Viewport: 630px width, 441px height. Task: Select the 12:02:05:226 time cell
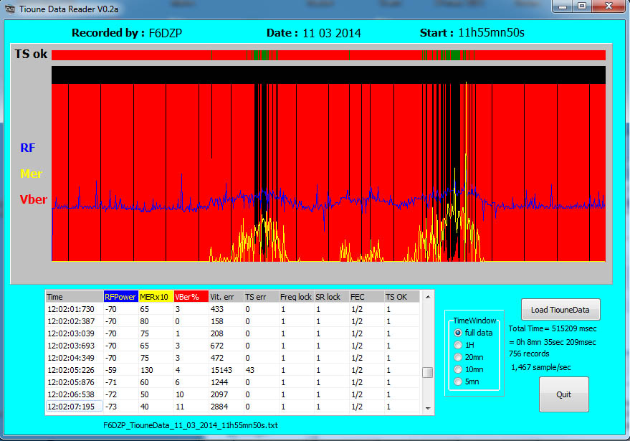[75, 370]
